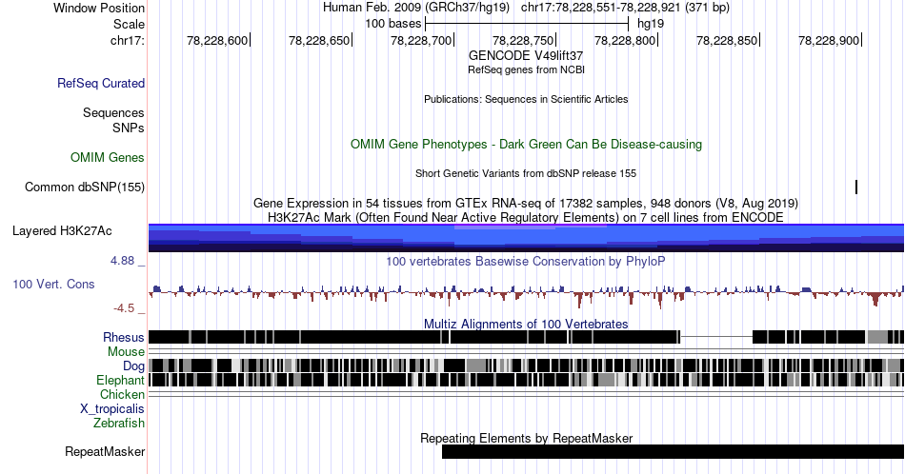
Task: Click the hg19 label beside scale bar
Action: pyautogui.click(x=651, y=24)
